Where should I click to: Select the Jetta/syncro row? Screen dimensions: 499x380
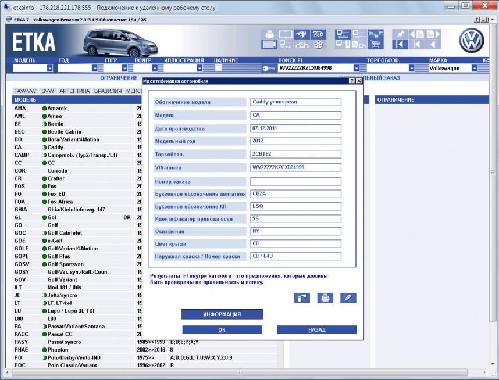77,295
